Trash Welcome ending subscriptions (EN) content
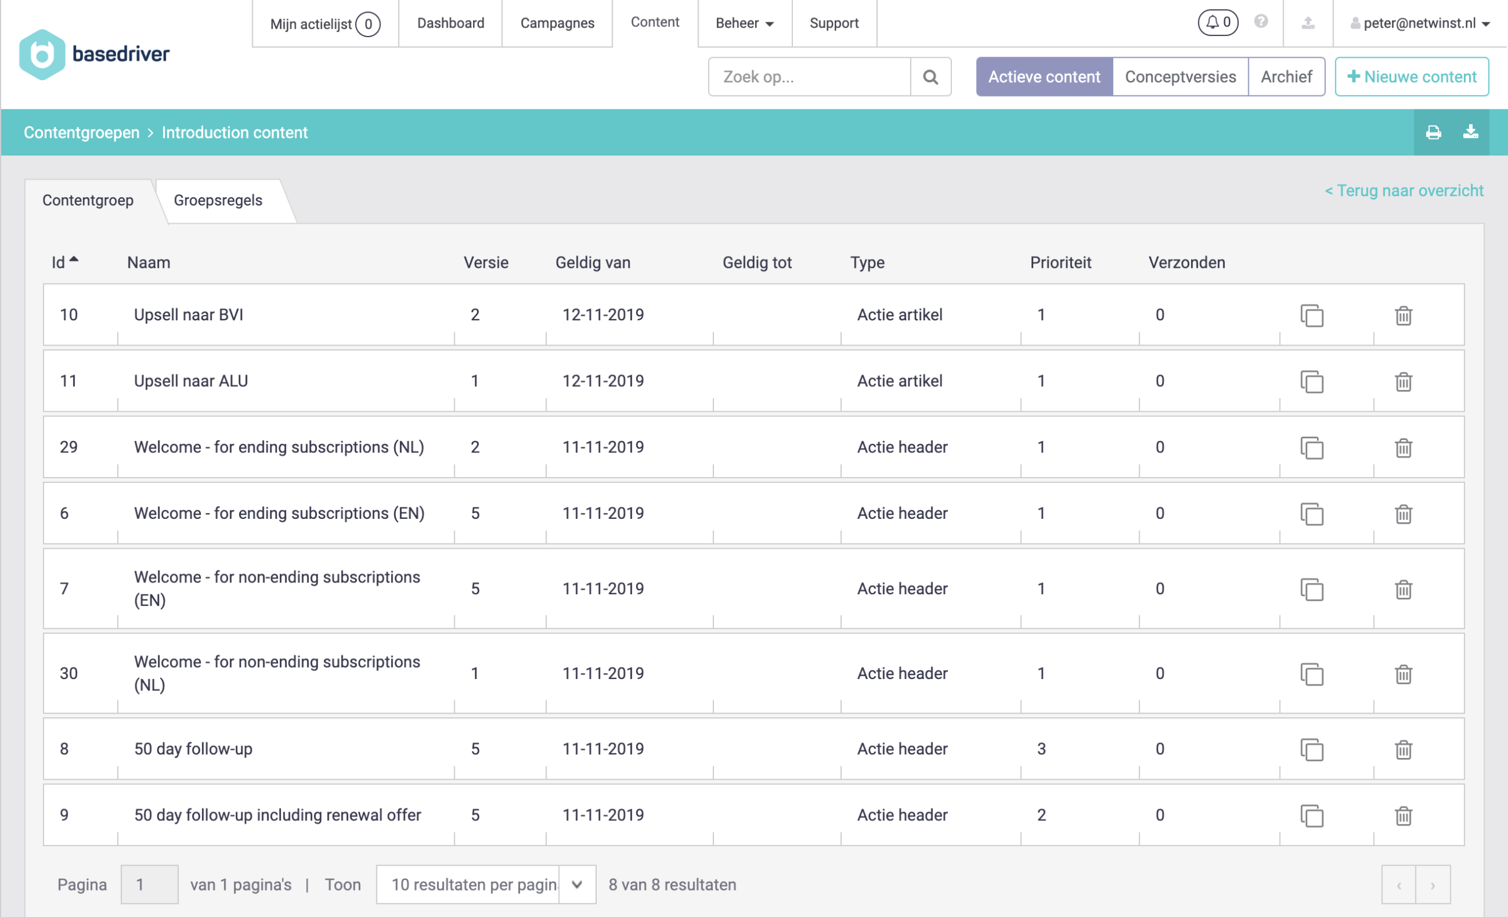The image size is (1508, 917). pos(1403,514)
